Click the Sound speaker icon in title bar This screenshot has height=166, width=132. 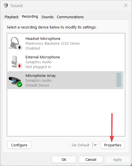pos(6,5)
